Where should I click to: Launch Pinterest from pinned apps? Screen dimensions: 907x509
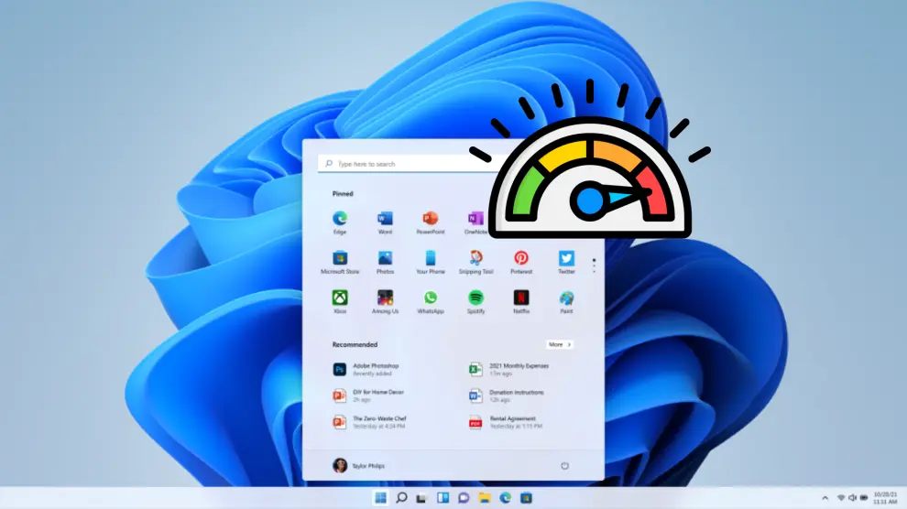click(x=521, y=259)
